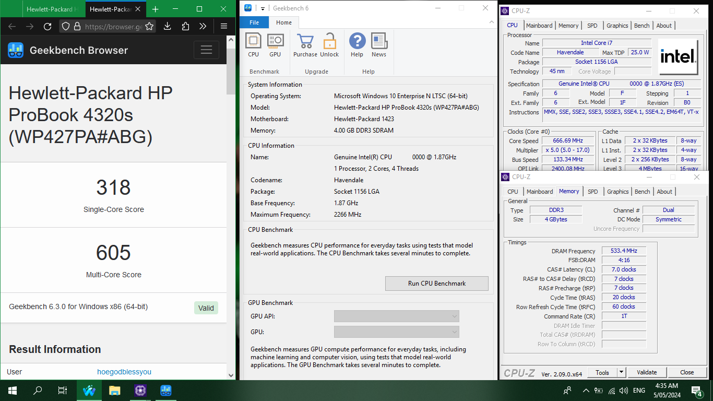Open the CPU-Z Tools dropdown arrow
Screen dimensions: 713x401
click(x=621, y=372)
